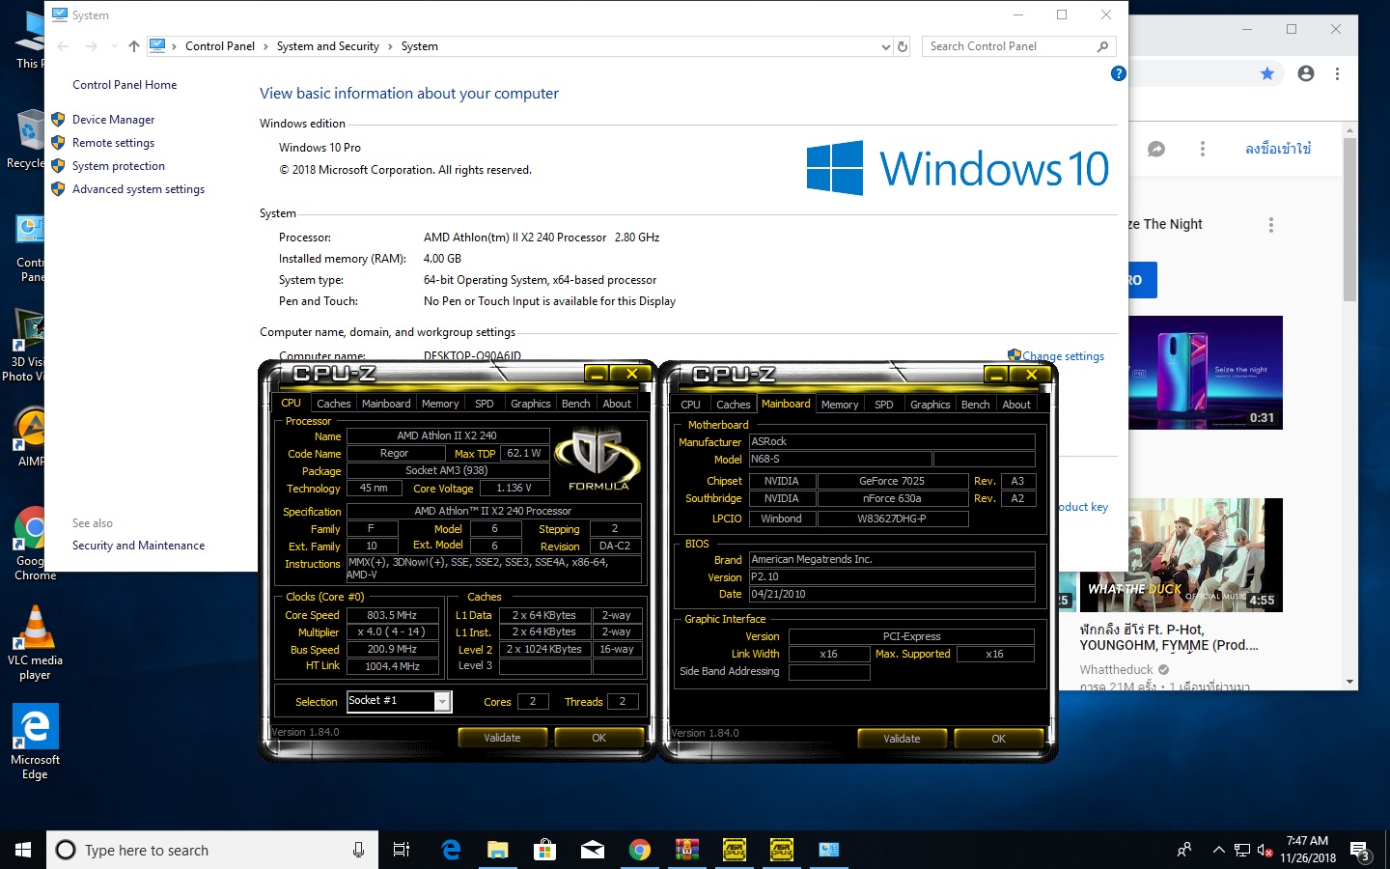Open the WHAT THE DUCK video thumbnail
1390x869 pixels.
[1181, 555]
